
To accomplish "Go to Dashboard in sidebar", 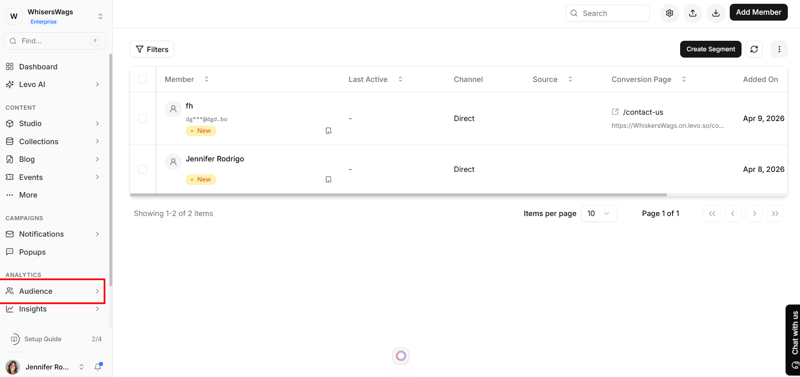I will (x=38, y=67).
